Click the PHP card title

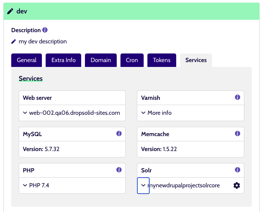pyautogui.click(x=28, y=170)
